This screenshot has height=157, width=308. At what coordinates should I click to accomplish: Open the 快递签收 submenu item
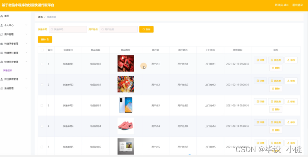click(7, 70)
